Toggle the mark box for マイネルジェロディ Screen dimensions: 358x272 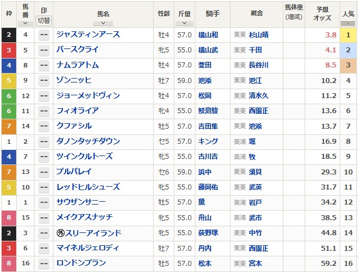pos(43,248)
